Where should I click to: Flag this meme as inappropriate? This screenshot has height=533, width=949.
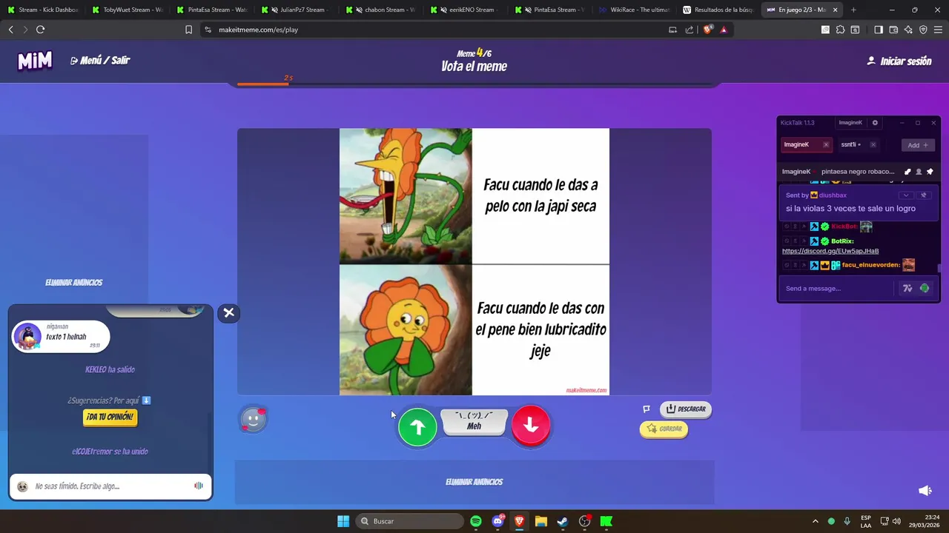tap(647, 409)
